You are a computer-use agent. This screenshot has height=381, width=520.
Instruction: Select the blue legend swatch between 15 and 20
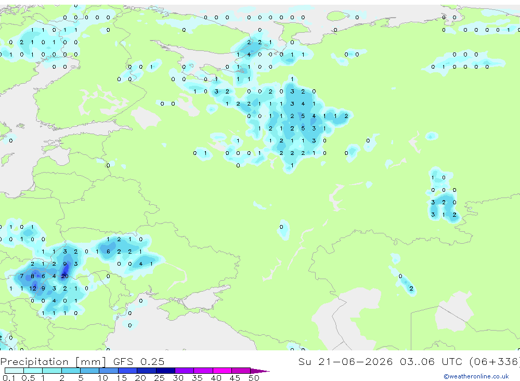tap(127, 371)
